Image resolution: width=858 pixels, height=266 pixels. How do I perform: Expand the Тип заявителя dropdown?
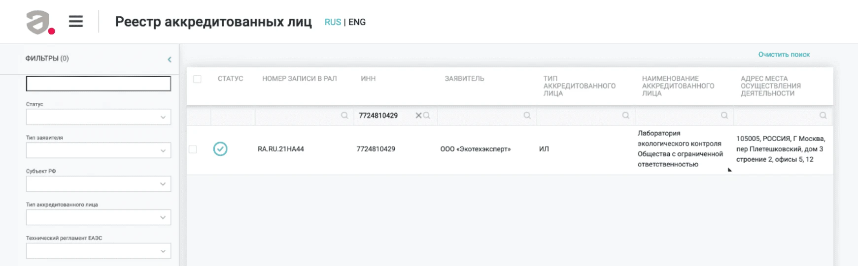click(99, 150)
